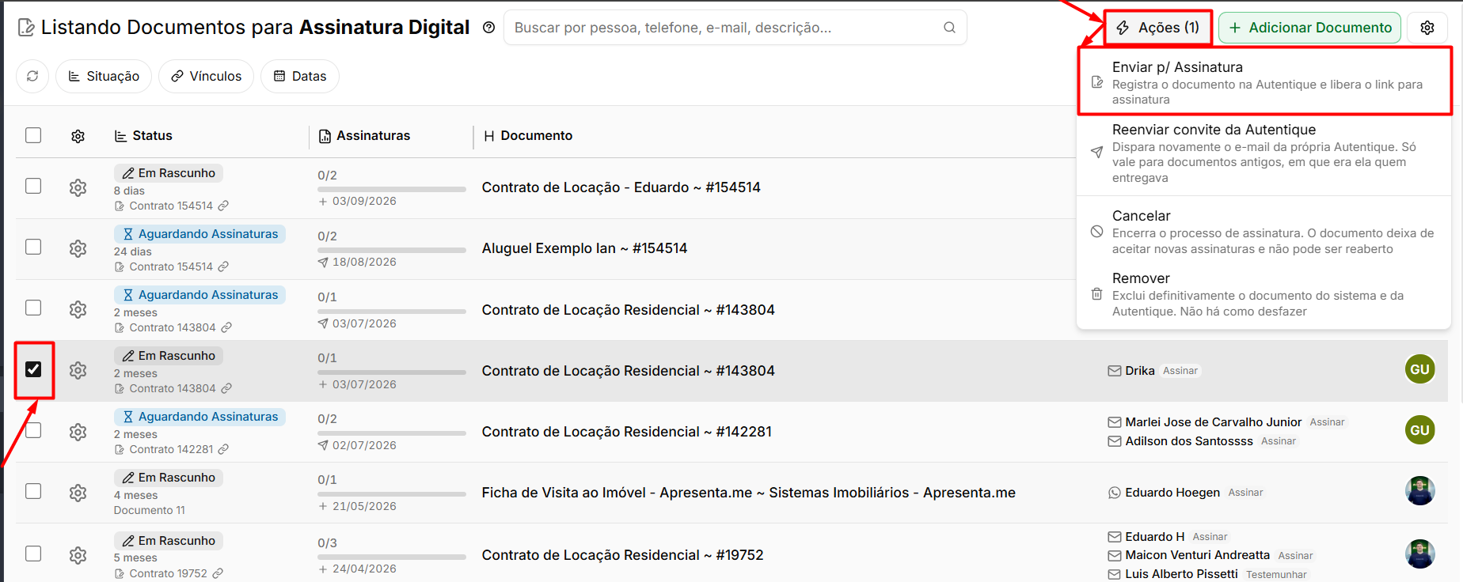Click the Status column header
The image size is (1463, 582).
point(143,136)
